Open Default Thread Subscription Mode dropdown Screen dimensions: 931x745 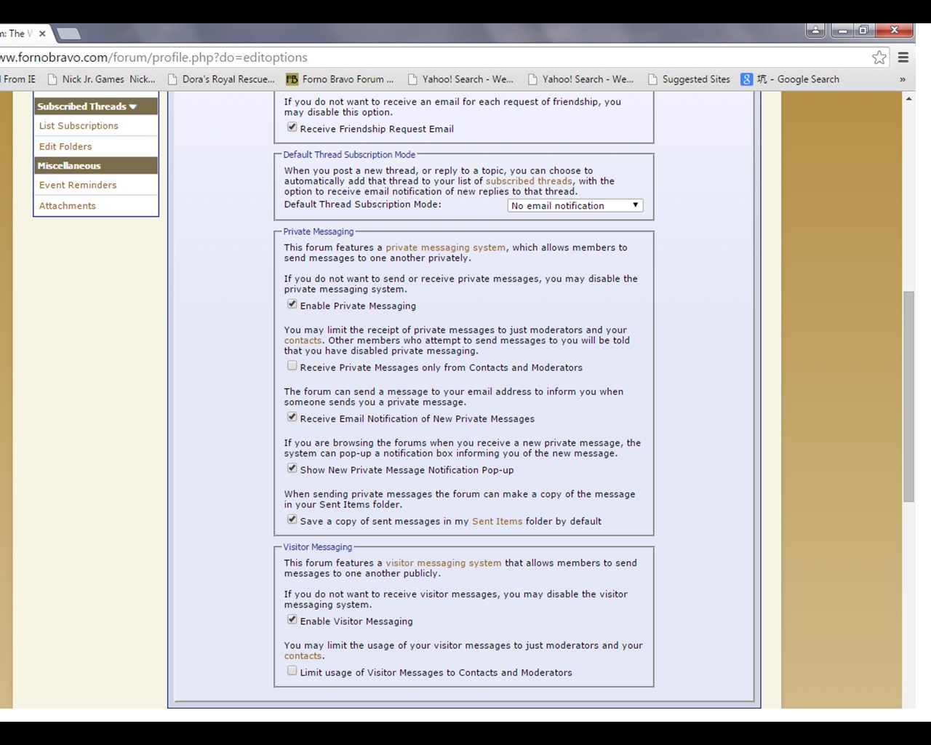click(575, 206)
